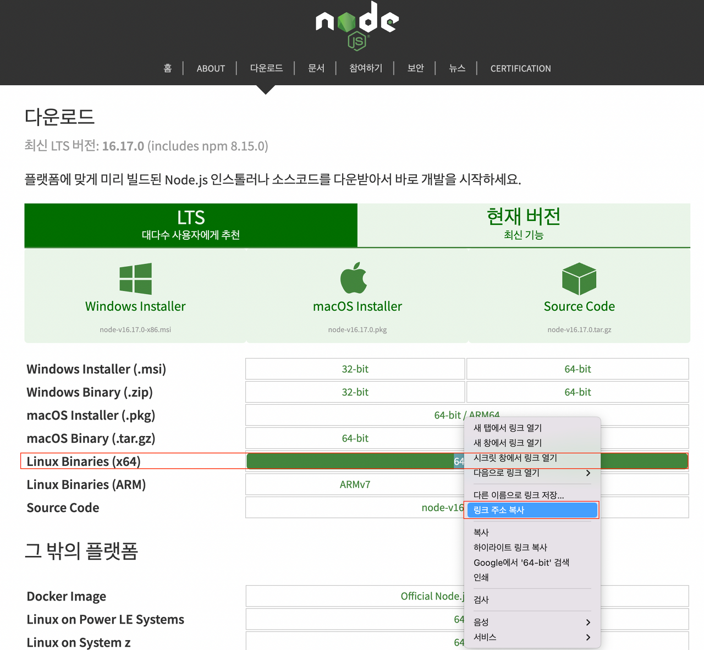Click the Linux on Power LE Systems label
Image resolution: width=704 pixels, height=650 pixels.
coord(106,619)
